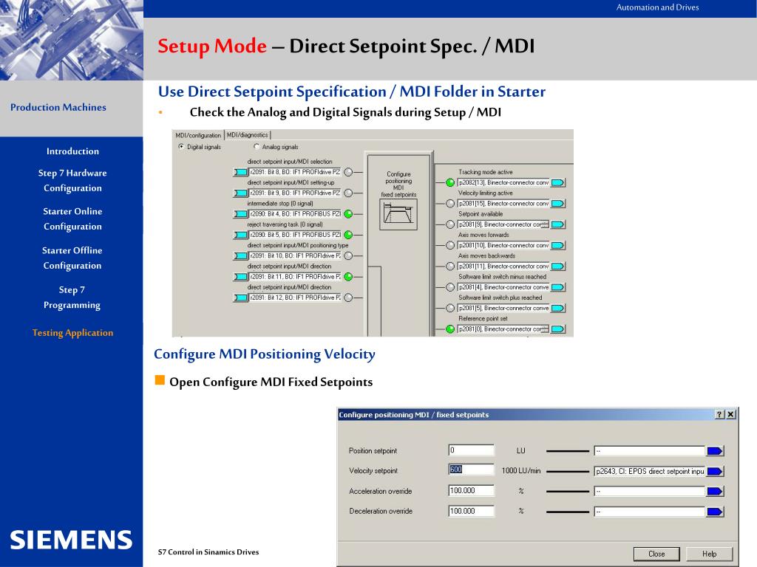Open Starter Online Configuration section

point(72,219)
